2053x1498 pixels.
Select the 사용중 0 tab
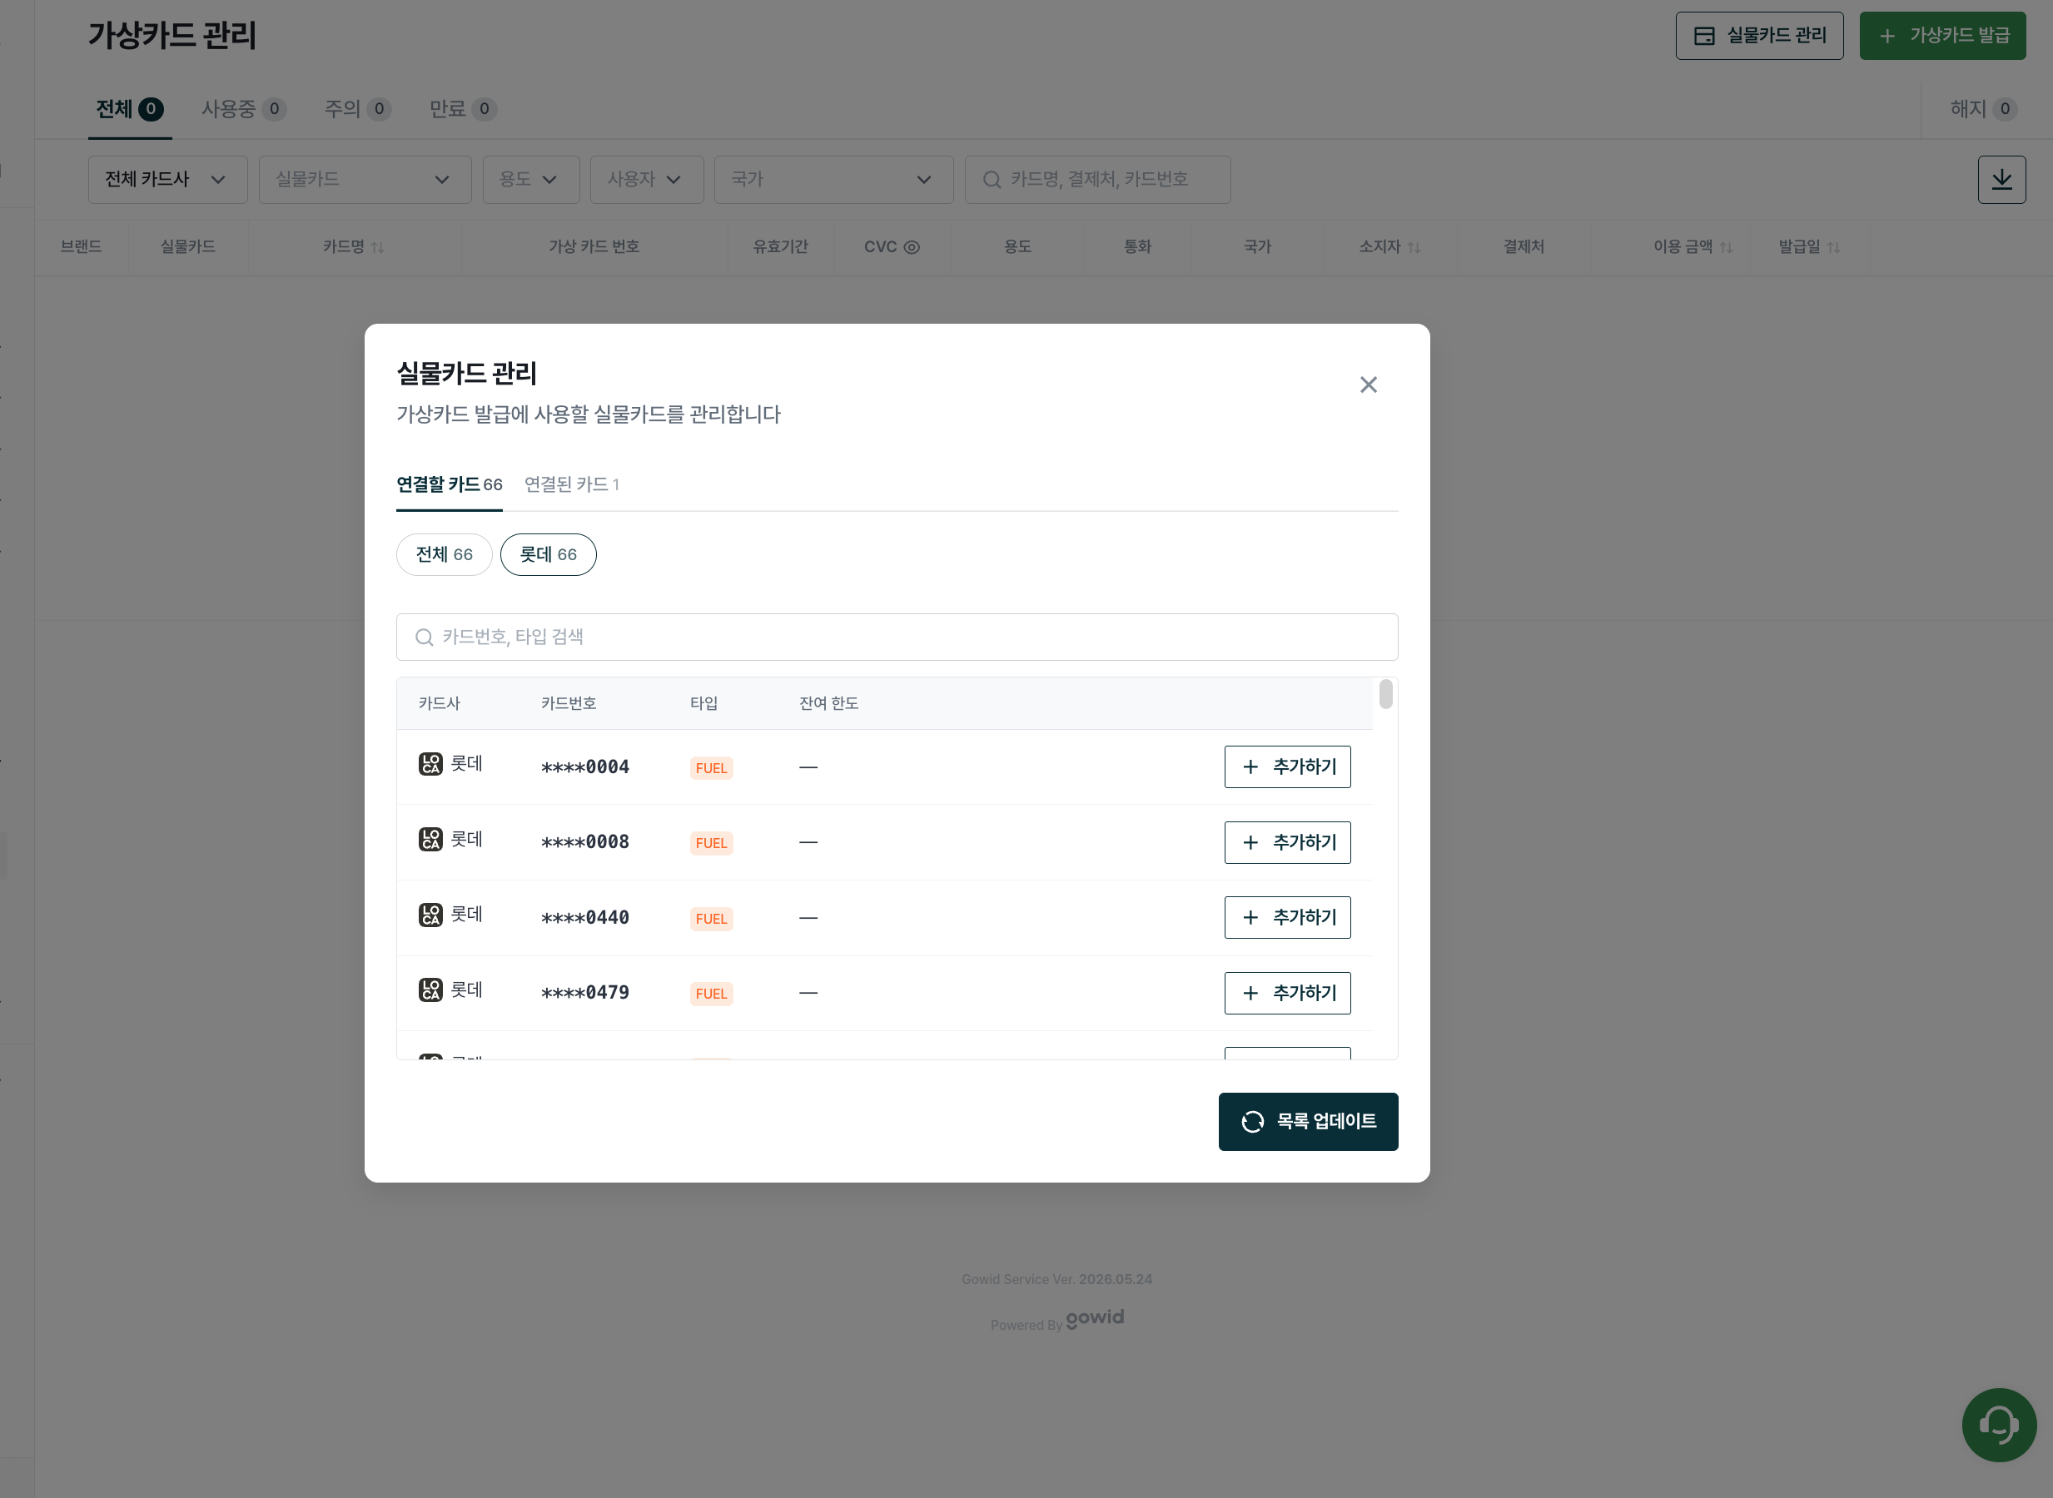click(243, 109)
